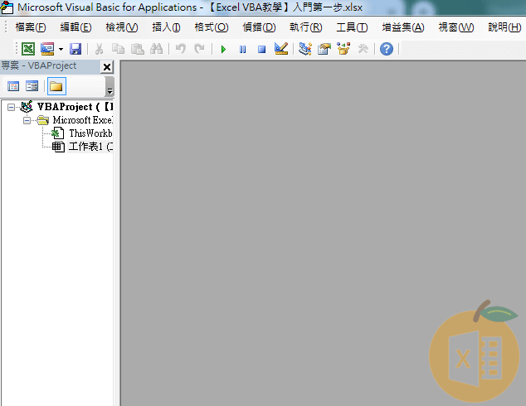This screenshot has width=526, height=406.
Task: Open the 插入(I) menu
Action: pyautogui.click(x=166, y=27)
